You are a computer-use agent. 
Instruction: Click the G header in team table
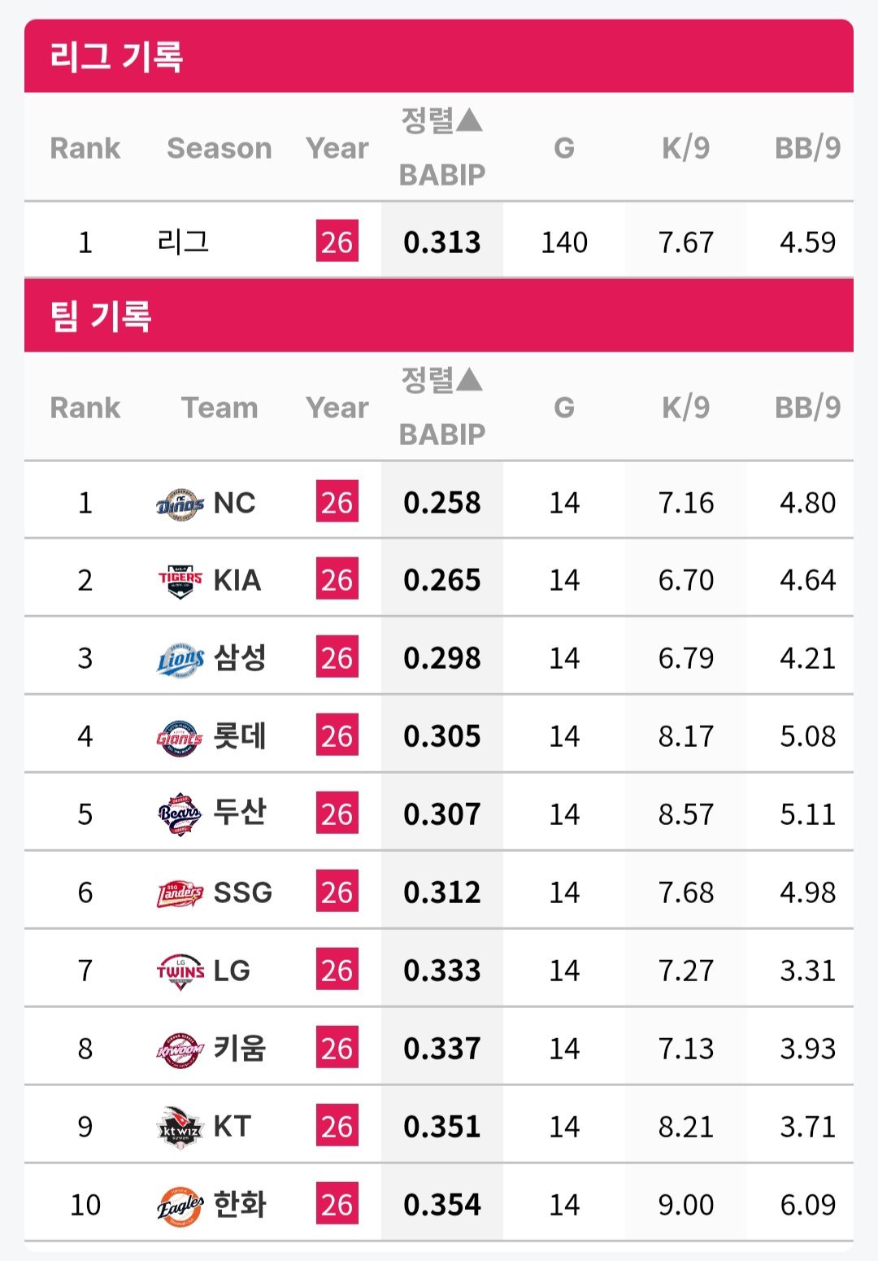pos(564,407)
